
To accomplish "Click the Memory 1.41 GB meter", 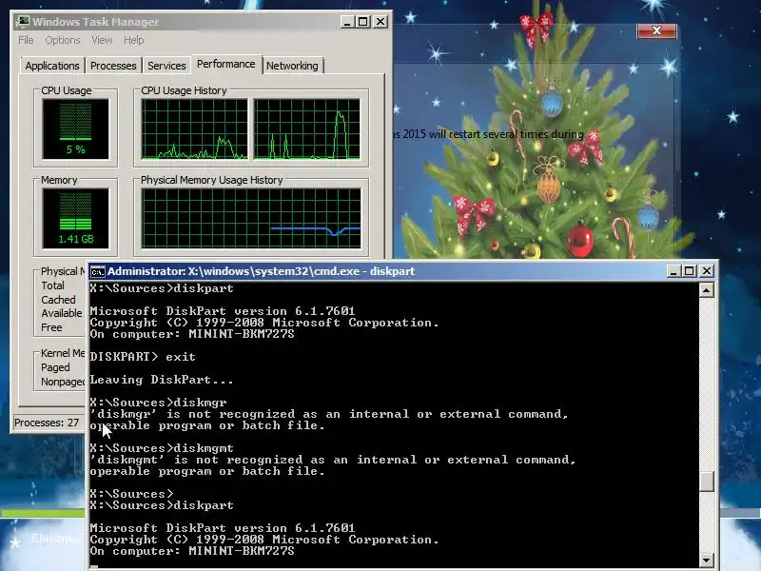I will 76,219.
